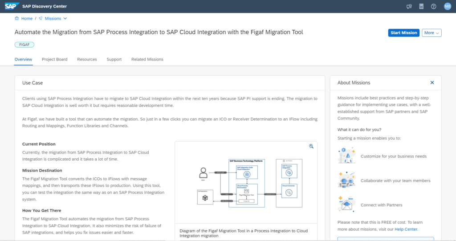Click the FIGAF tag
The image size is (456, 241).
click(x=24, y=45)
